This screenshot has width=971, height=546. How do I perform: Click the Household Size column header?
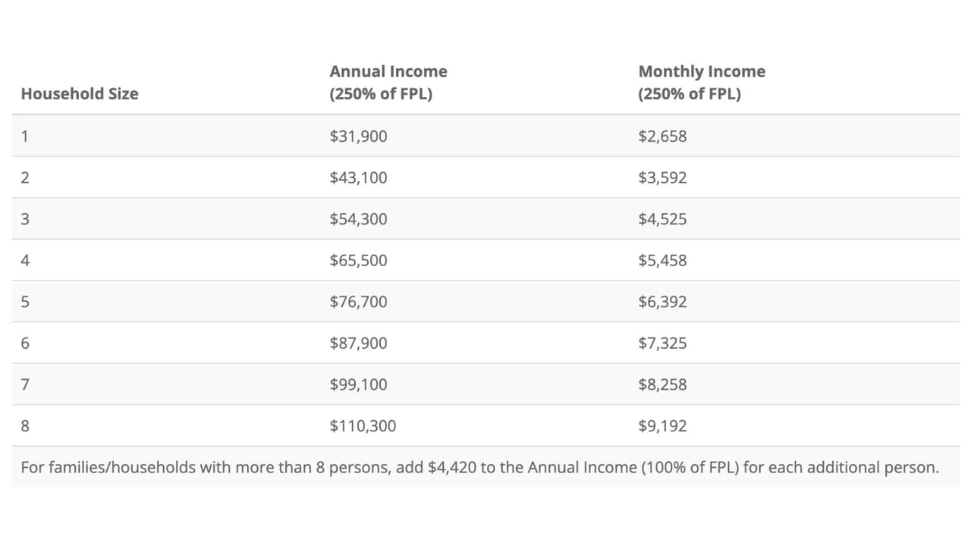pos(80,94)
